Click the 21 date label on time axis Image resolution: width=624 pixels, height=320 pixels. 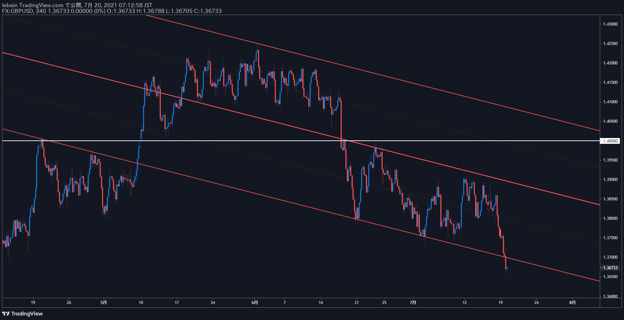[x=357, y=303]
